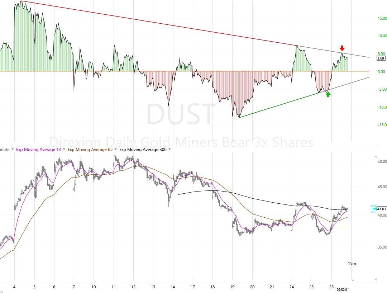This screenshot has height=293, width=387.
Task: Click date 19 on the time axis
Action: (x=232, y=287)
